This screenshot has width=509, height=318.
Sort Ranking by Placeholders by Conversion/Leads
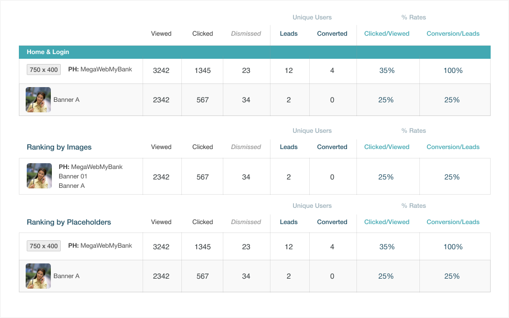pyautogui.click(x=453, y=222)
